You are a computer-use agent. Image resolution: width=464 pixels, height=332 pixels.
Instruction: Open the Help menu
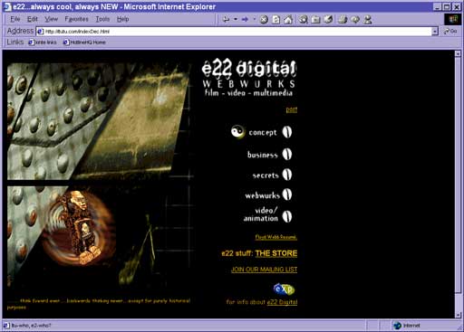click(123, 19)
